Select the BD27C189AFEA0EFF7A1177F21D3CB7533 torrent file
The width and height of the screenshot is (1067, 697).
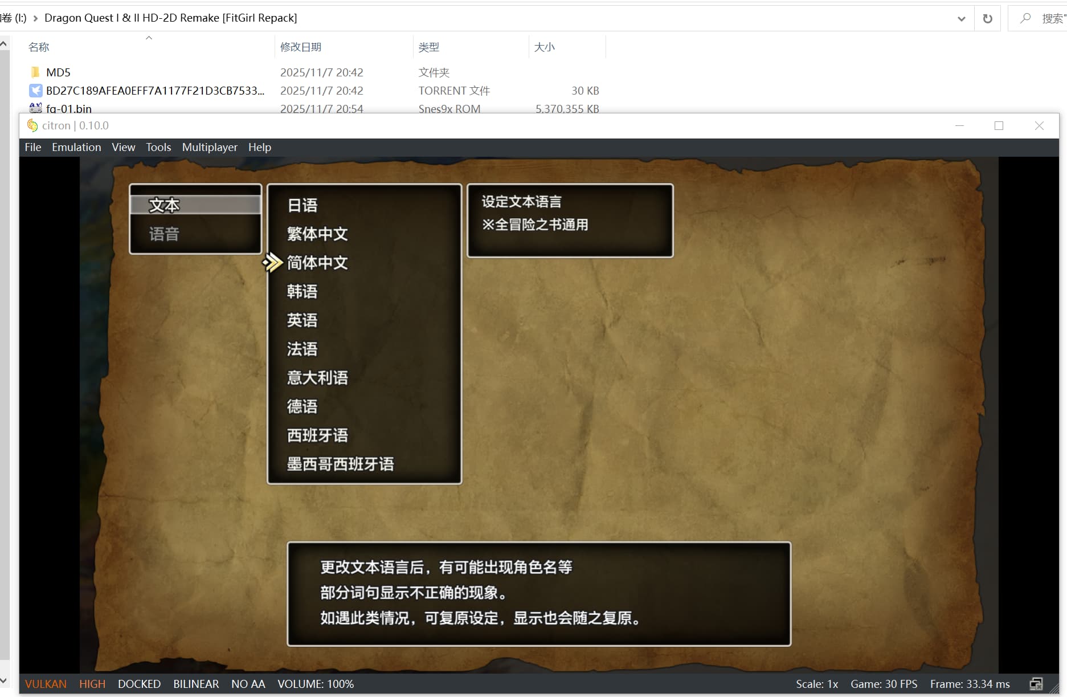tap(155, 91)
